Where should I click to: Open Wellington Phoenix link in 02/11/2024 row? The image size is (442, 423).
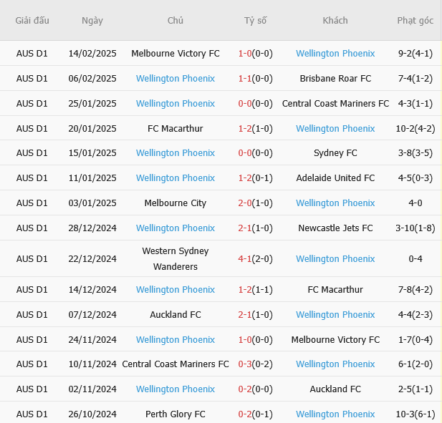tap(176, 389)
